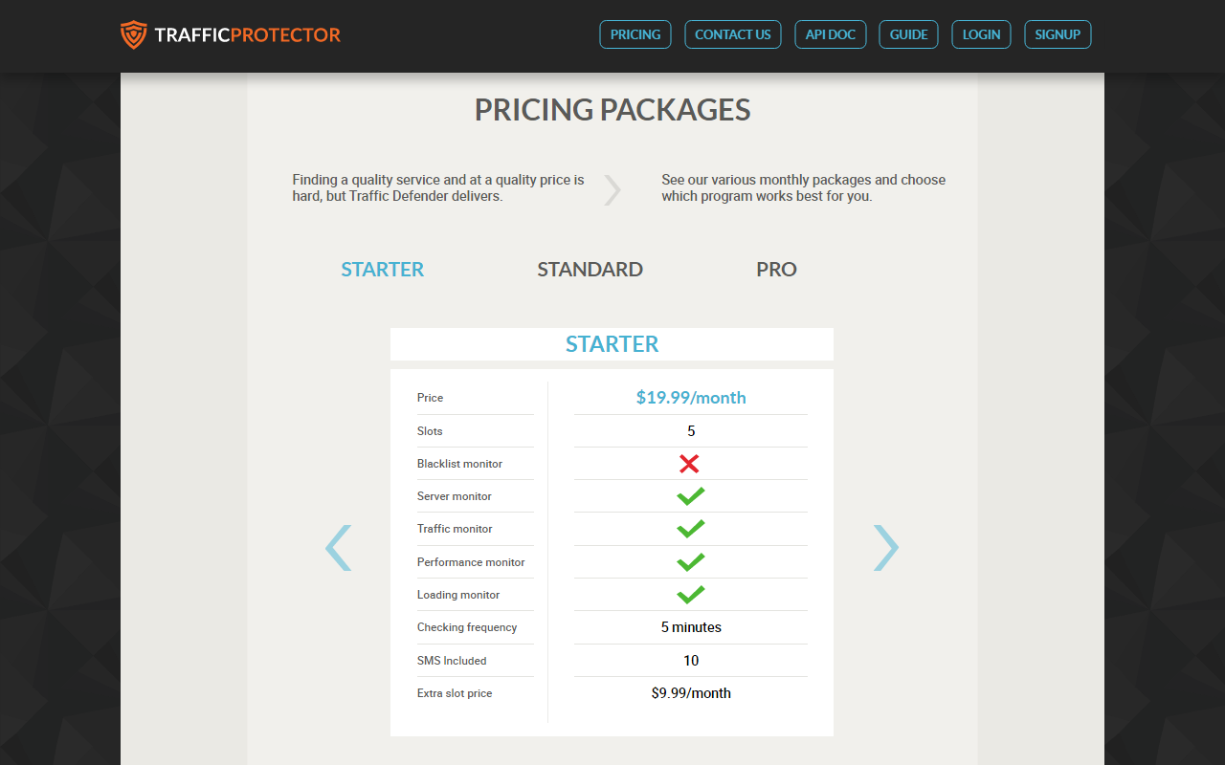Click the red X for Blacklist monitor

tap(689, 464)
